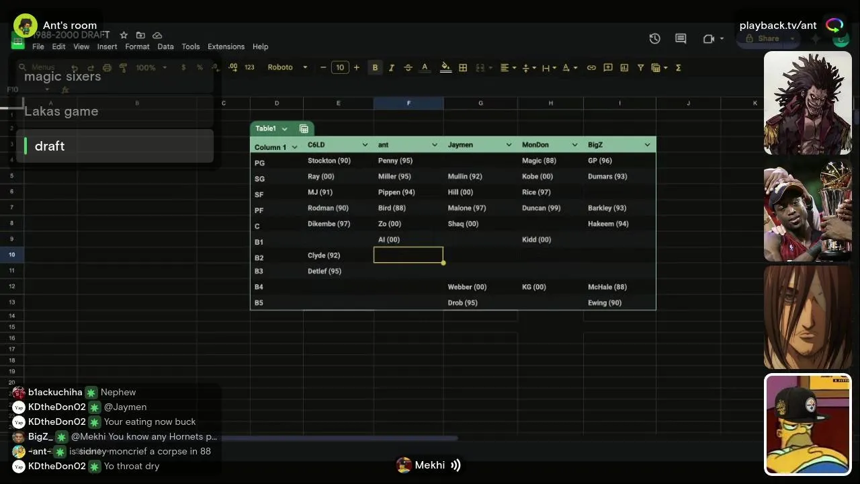Open the File menu
Viewport: 860px width, 484px height.
pyautogui.click(x=38, y=46)
